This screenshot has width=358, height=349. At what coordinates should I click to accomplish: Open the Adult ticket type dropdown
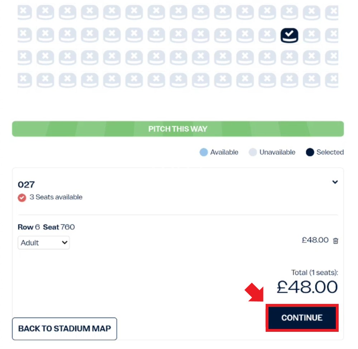[44, 242]
